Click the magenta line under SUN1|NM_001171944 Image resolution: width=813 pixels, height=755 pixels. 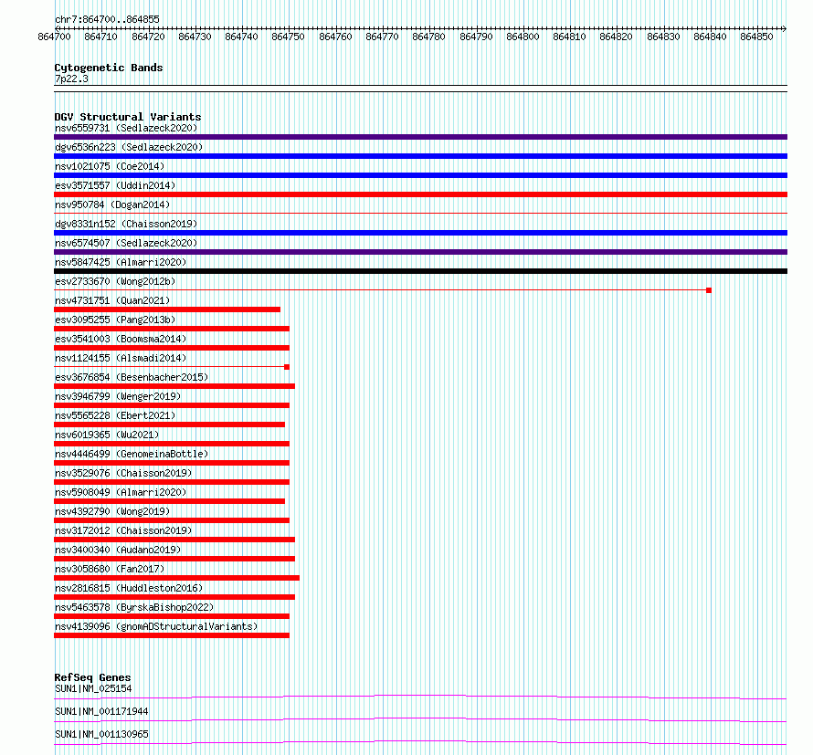point(420,719)
